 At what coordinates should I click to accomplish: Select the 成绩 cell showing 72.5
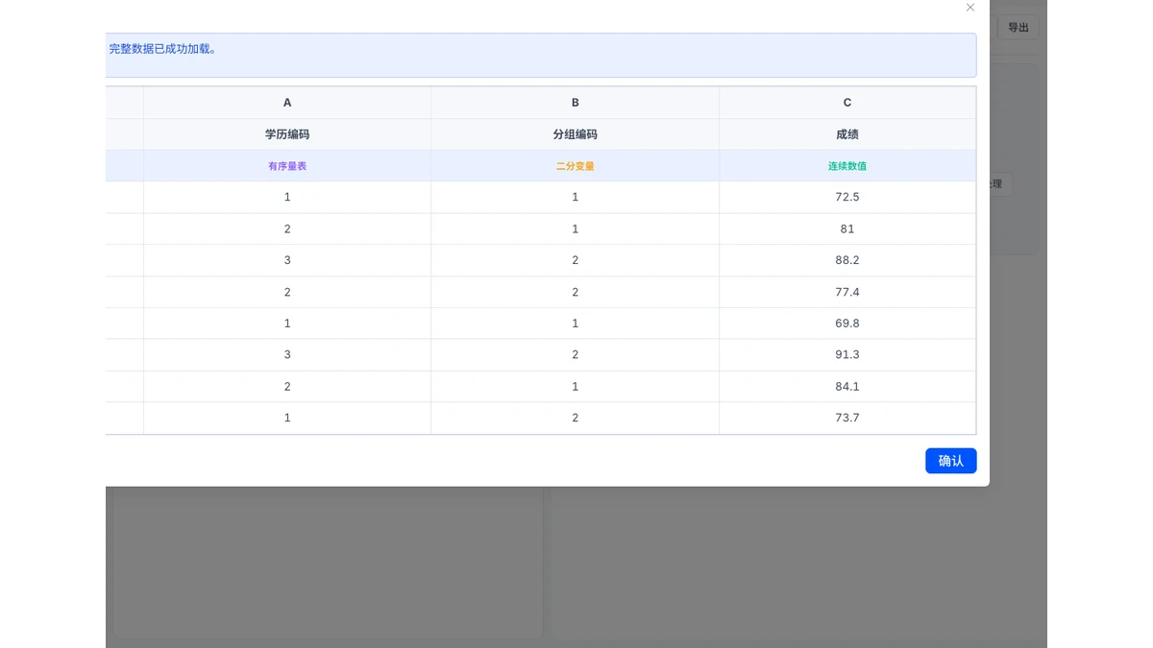pos(847,197)
